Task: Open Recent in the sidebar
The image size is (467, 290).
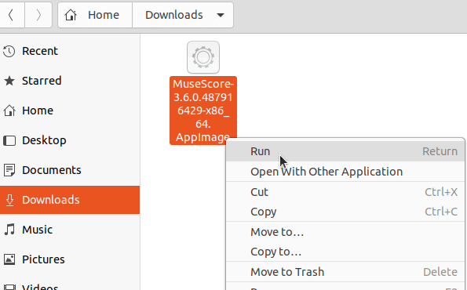Action: click(70, 51)
